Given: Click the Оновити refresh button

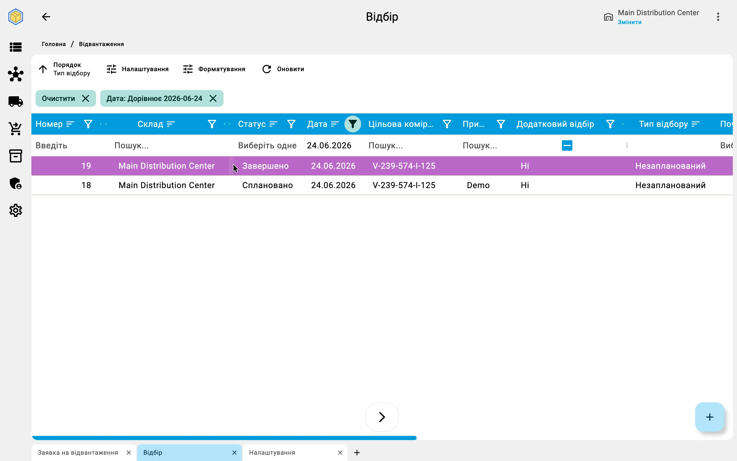Looking at the screenshot, I should point(283,69).
